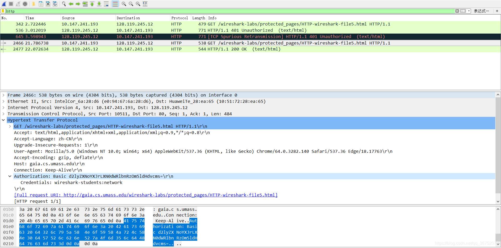Select the Accept-Encoding header line

(58, 158)
